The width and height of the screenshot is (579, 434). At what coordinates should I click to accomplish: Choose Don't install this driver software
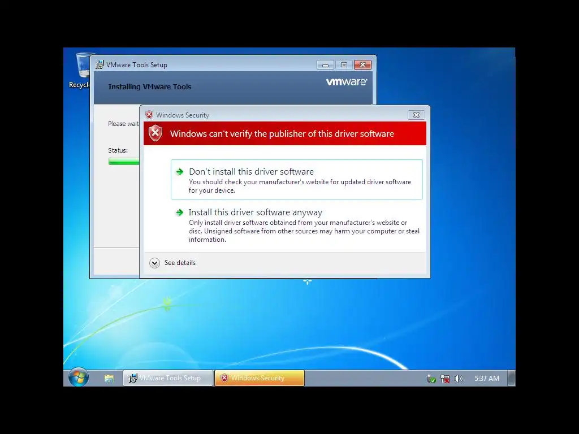point(296,180)
